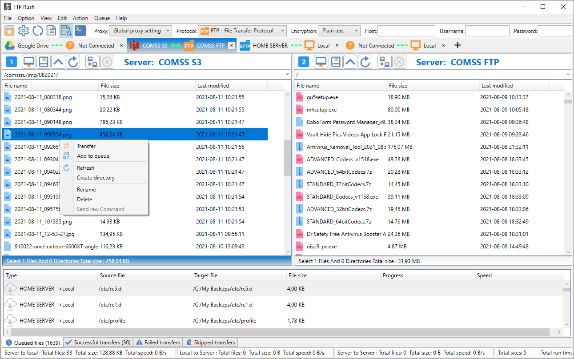Screen dimensions: 574x359
Task: Click the circular sync arrows toolbar icon
Action: point(38,31)
